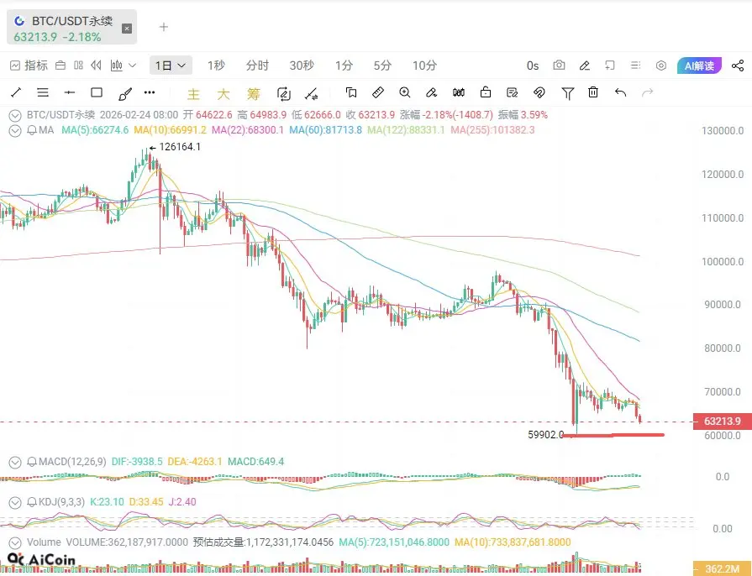This screenshot has height=576, width=752.
Task: Collapse the BTC/USDT永续 info row chevron
Action: [x=15, y=115]
